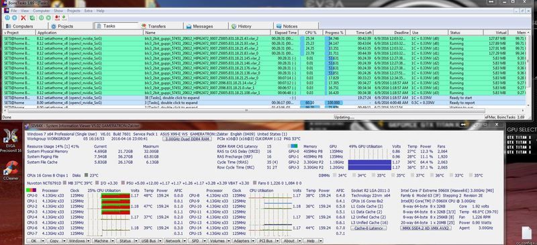Viewport: 537px width, 245px height.
Task: Select the '3 [Tasks], double click to expand' row
Action: point(264,103)
